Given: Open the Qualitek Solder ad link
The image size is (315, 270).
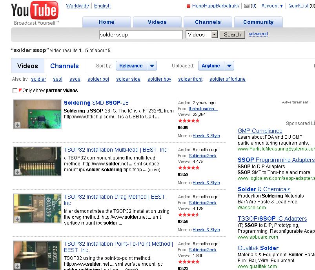Looking at the screenshot, I should pyautogui.click(x=258, y=248).
